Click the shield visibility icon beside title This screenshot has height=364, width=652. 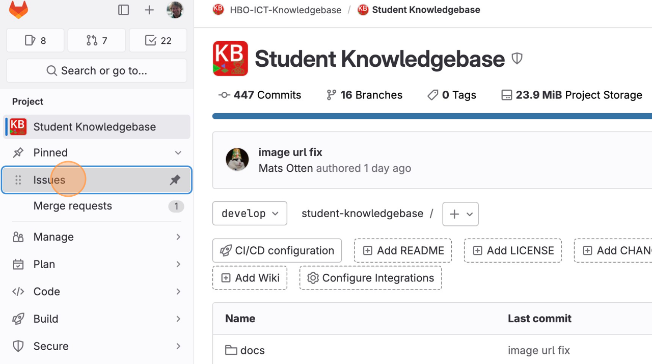(x=517, y=59)
